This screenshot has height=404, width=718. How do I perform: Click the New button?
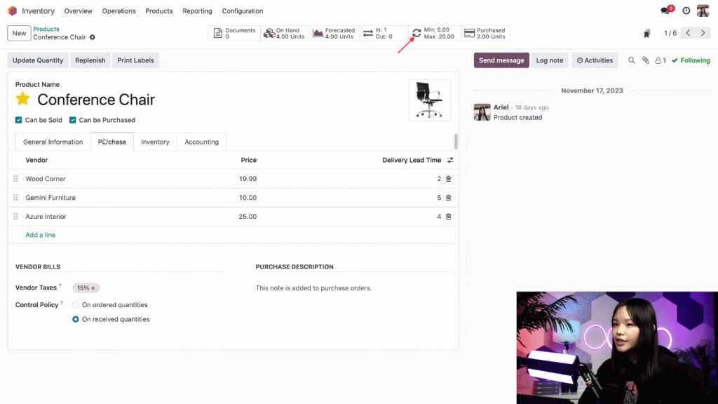pos(19,33)
